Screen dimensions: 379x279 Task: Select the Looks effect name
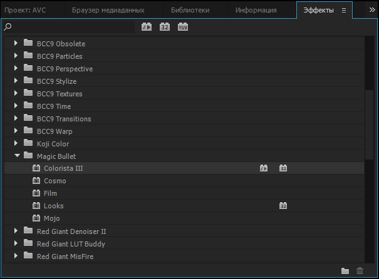[x=54, y=206]
